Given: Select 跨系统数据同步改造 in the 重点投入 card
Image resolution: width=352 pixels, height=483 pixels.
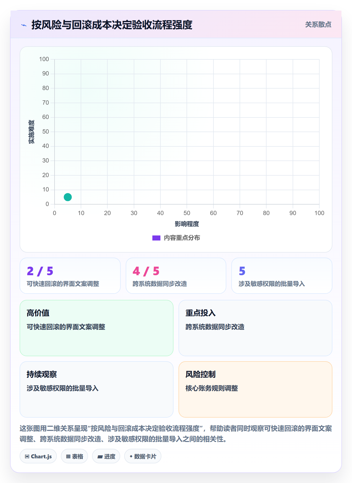Looking at the screenshot, I should [215, 327].
